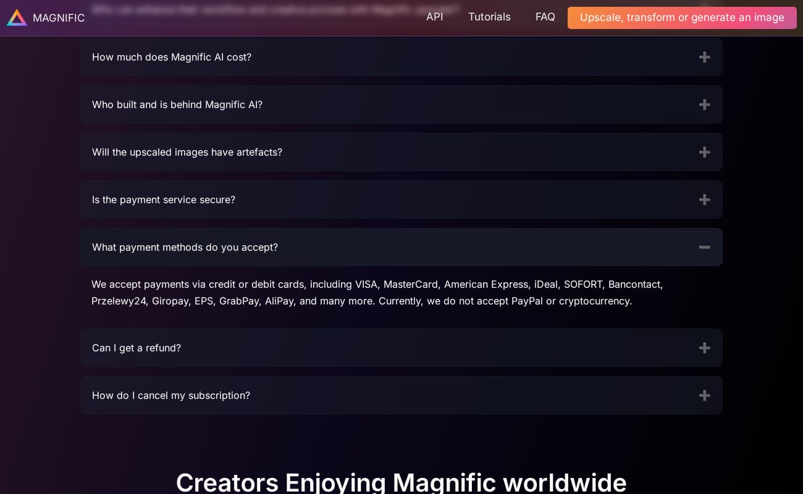
Task: Open the Tutorials section
Action: coord(489,17)
